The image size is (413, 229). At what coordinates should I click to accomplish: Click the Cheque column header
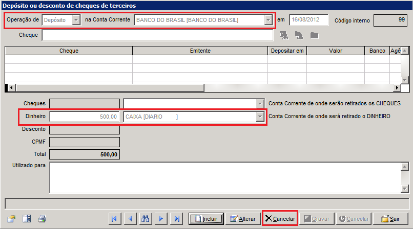(x=69, y=51)
